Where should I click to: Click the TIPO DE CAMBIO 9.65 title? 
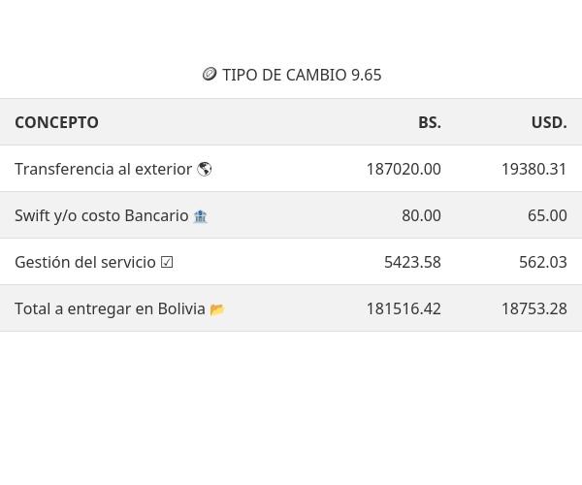tap(301, 75)
